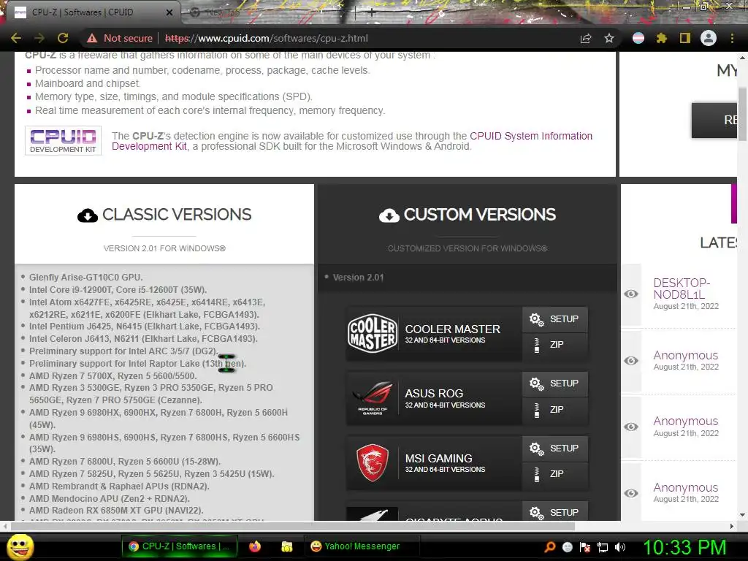Image resolution: width=748 pixels, height=561 pixels.
Task: Open the first Anonymous validation dated August 21th
Action: [x=685, y=356]
